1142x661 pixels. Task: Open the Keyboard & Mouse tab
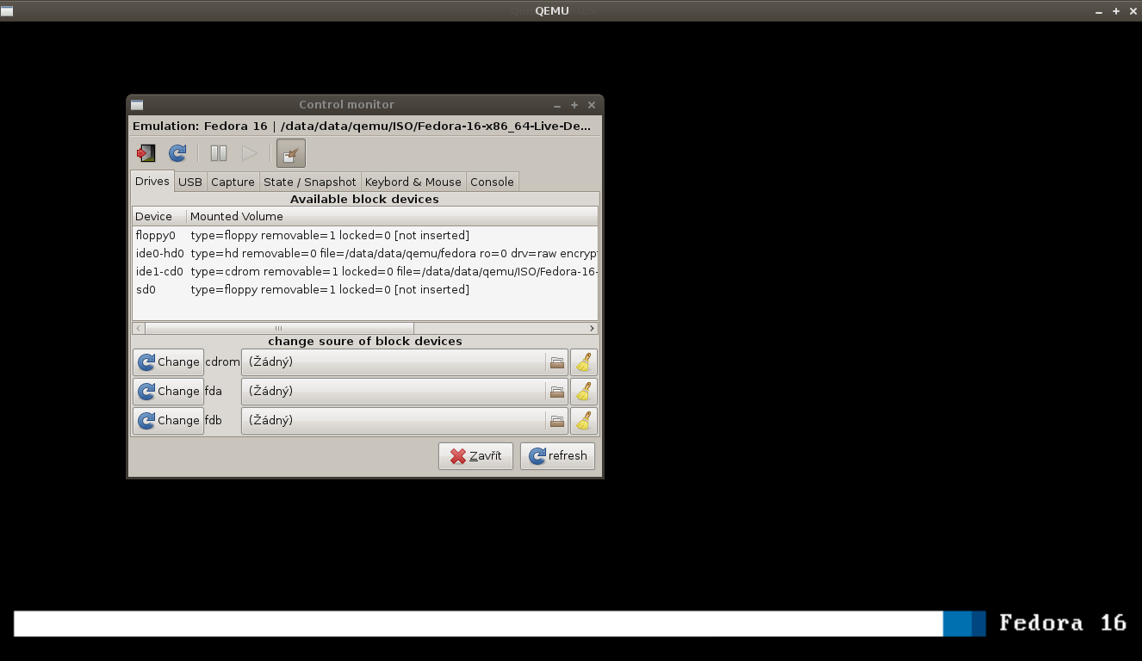pos(413,182)
